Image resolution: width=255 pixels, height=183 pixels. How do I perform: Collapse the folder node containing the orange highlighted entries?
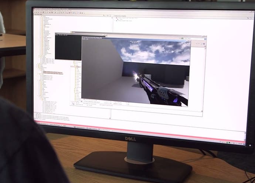[x=40, y=70]
